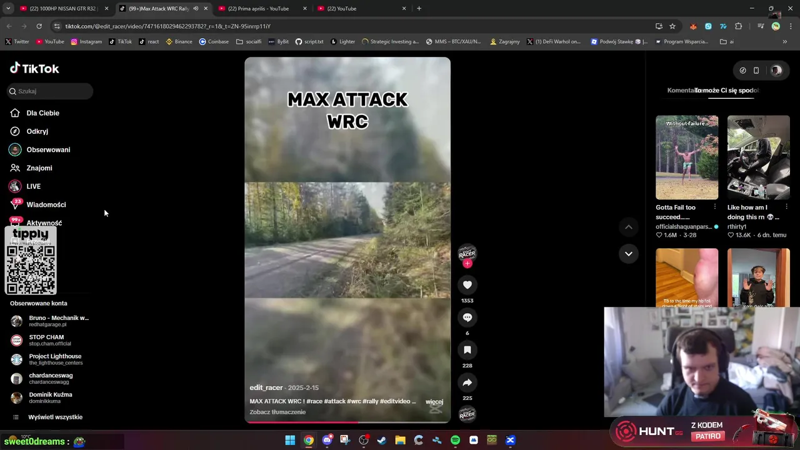This screenshot has width=800, height=450.
Task: Open the tab search dropdown
Action: 8,9
